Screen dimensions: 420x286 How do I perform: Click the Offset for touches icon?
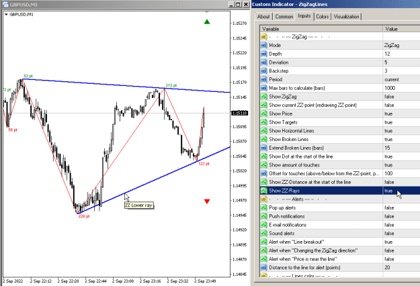tap(264, 174)
